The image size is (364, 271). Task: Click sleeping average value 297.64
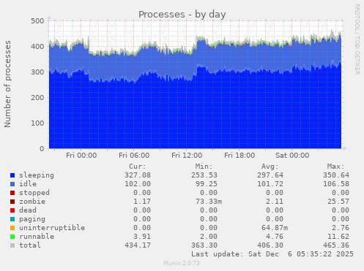pos(270,175)
